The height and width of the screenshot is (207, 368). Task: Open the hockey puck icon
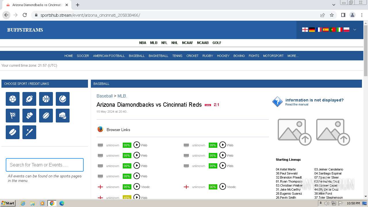click(13, 132)
